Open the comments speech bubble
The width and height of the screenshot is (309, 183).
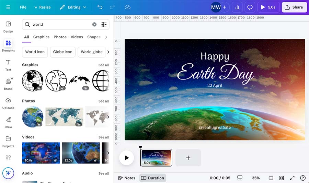[250, 7]
